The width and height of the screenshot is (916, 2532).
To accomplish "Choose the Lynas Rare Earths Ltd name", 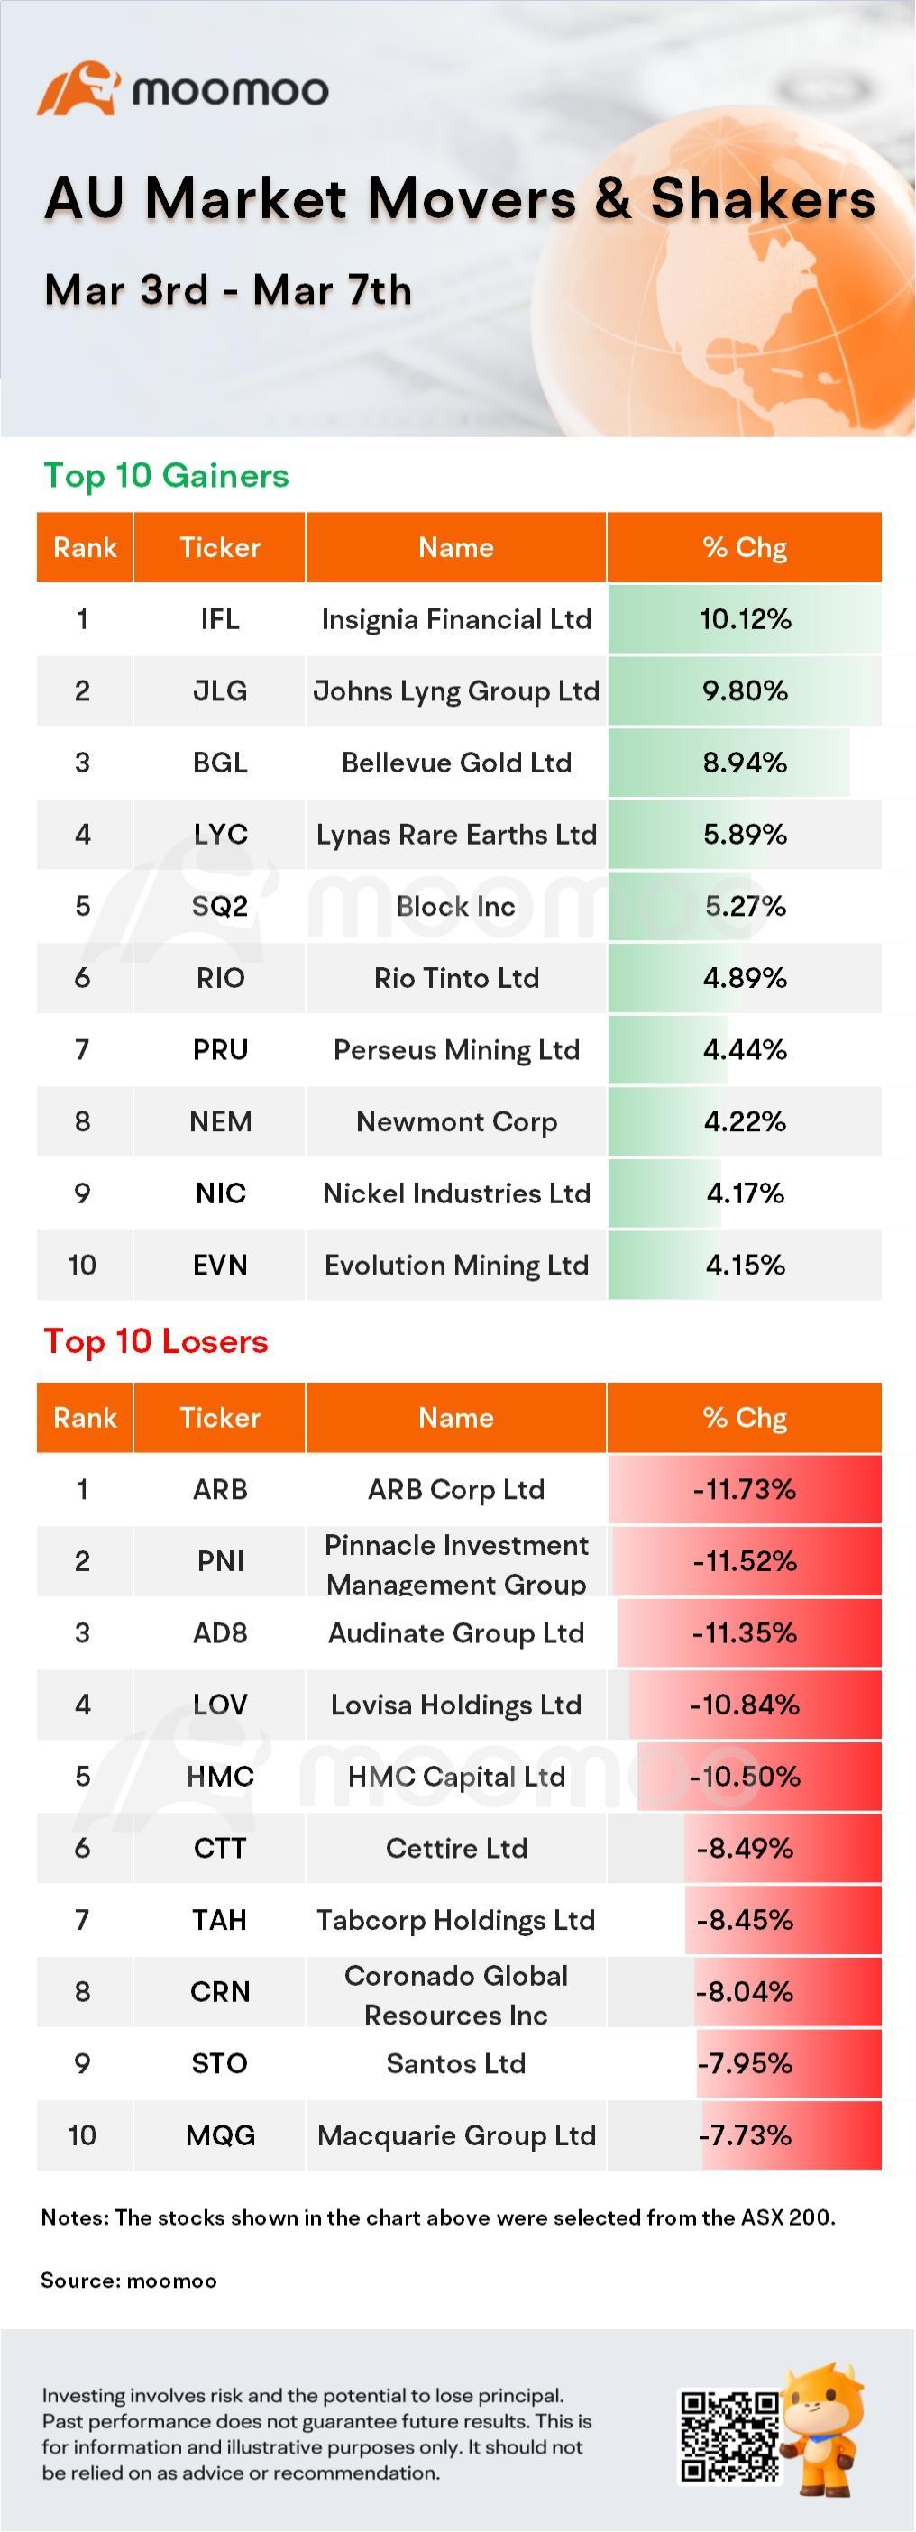I will [456, 835].
